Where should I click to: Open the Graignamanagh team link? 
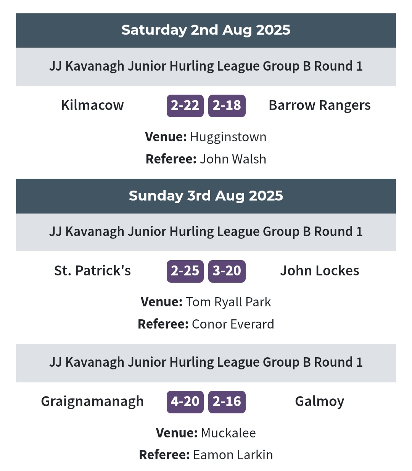92,401
